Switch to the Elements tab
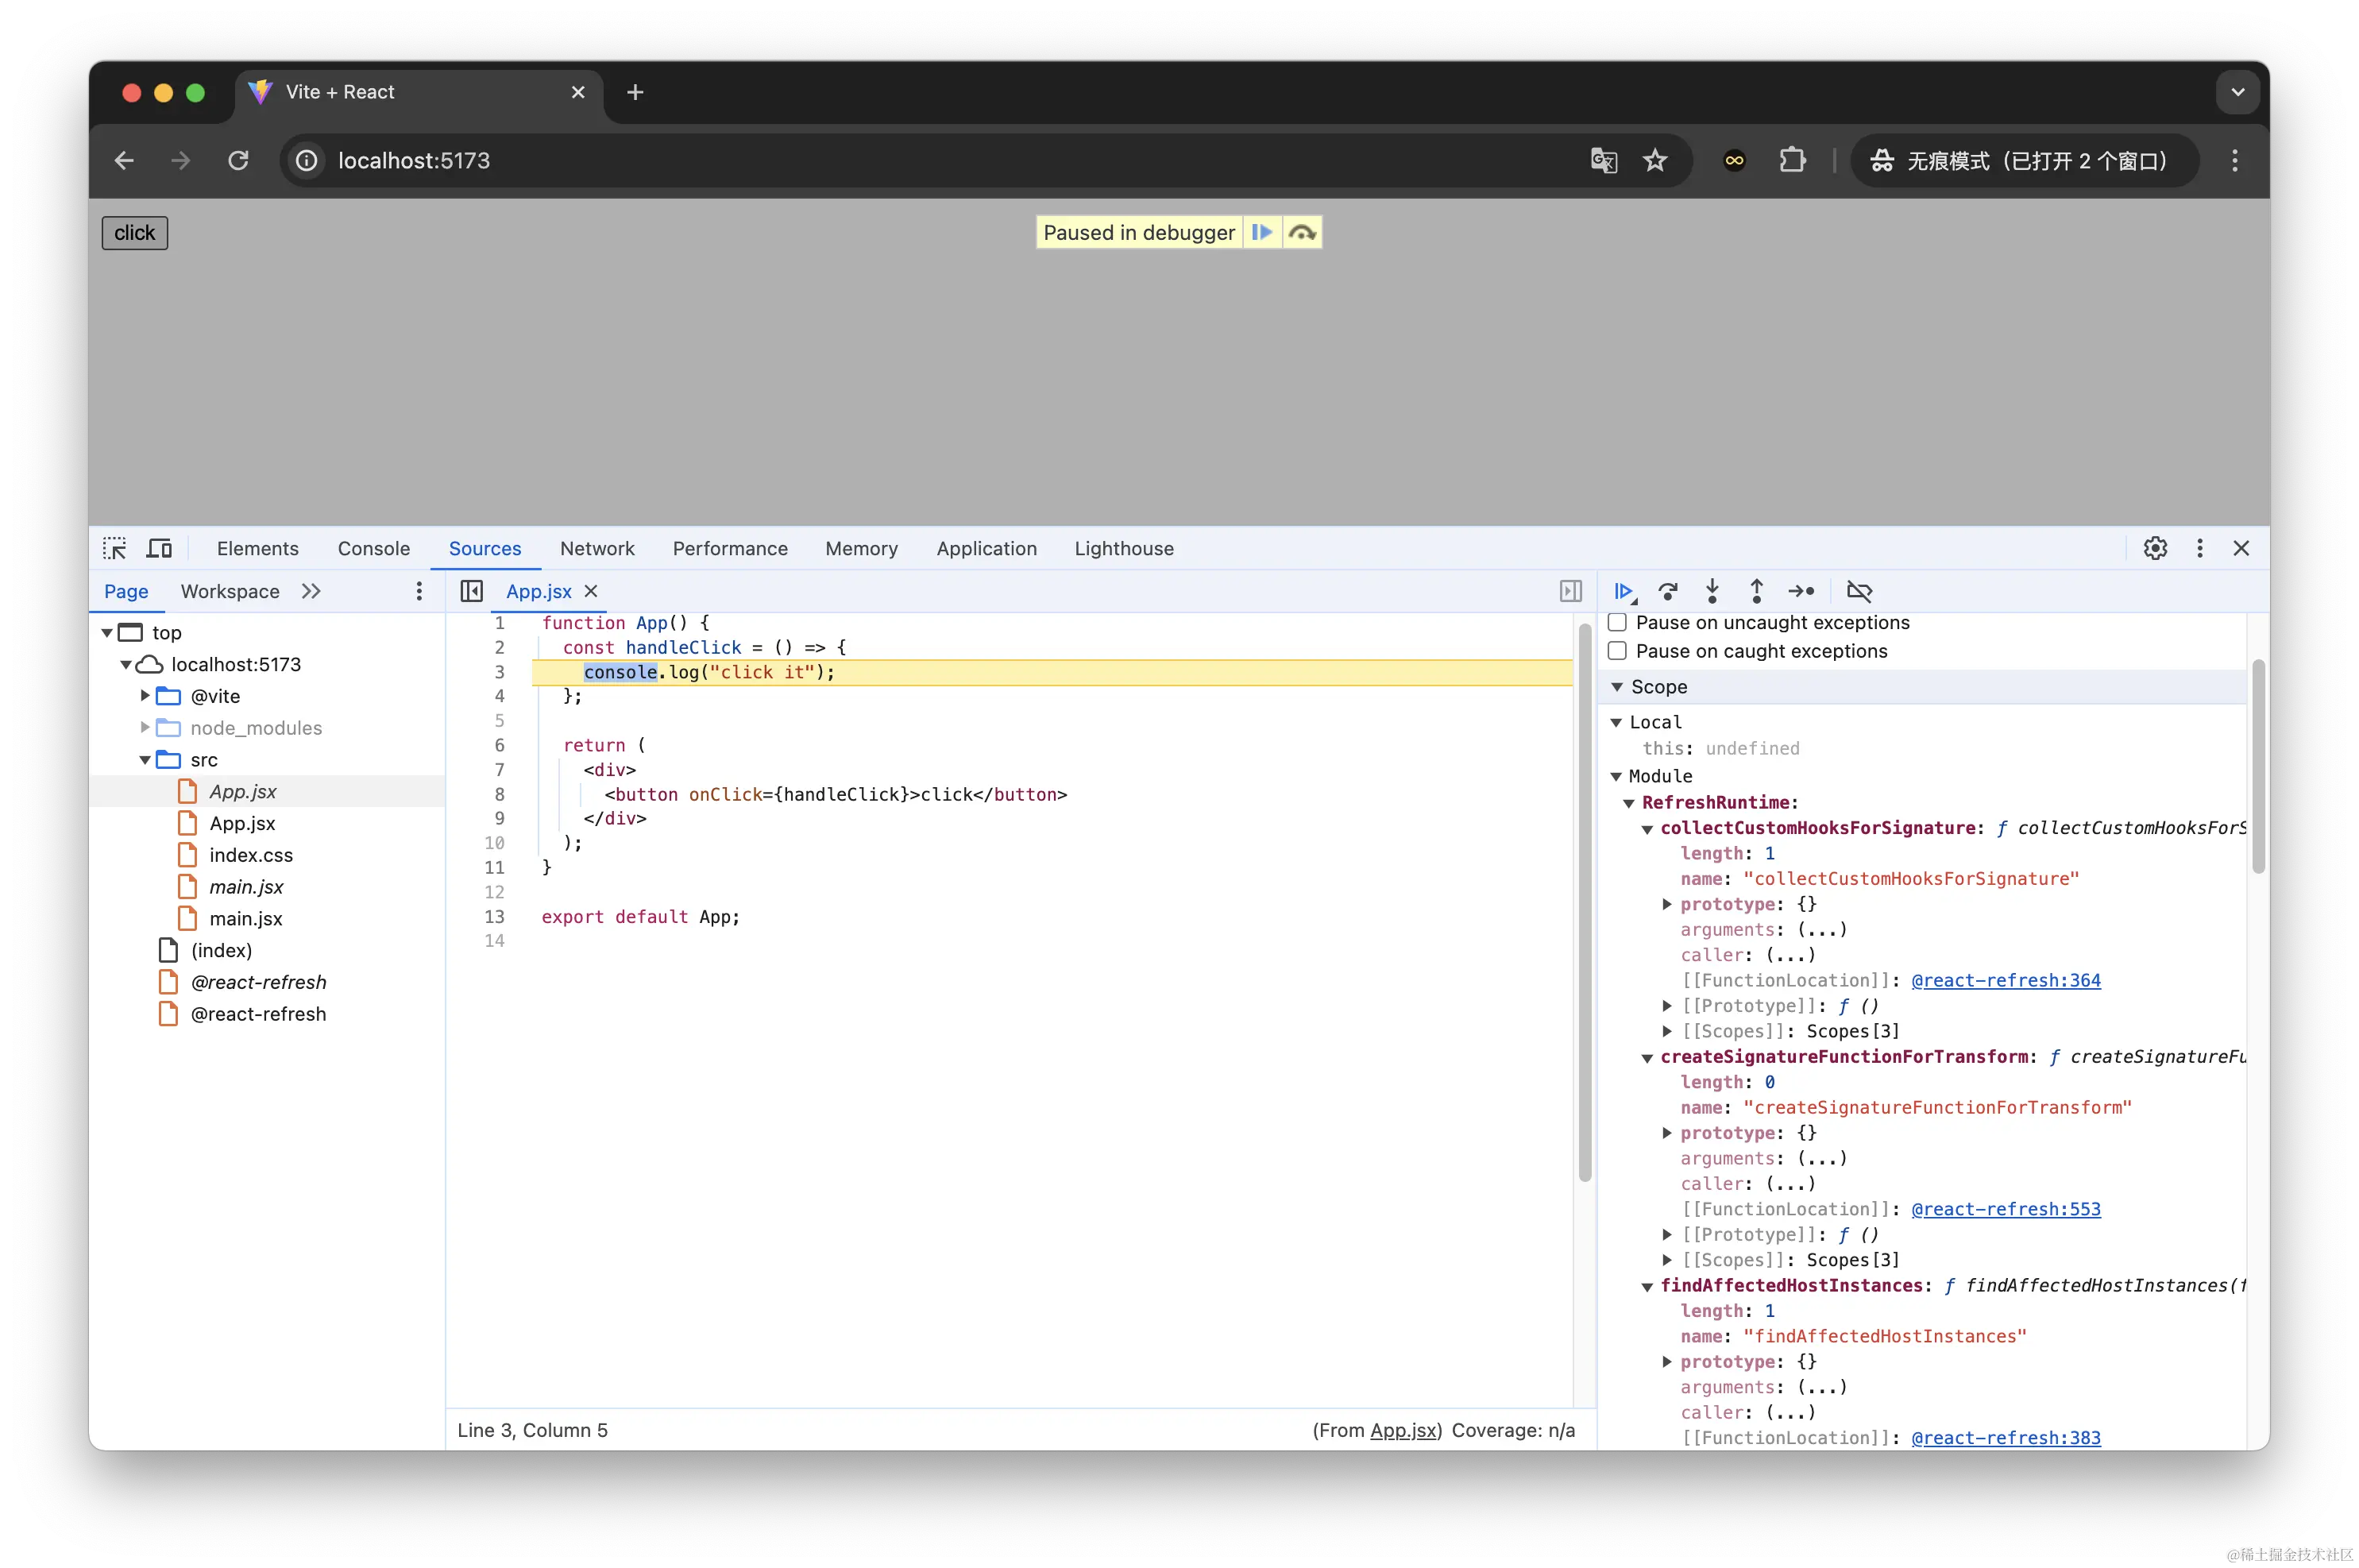This screenshot has width=2359, height=1568. click(x=257, y=548)
